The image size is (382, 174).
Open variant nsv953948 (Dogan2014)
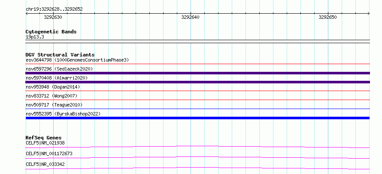[x=53, y=87]
